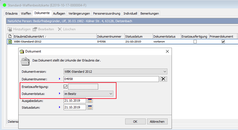The width and height of the screenshot is (238, 130).
Task: Toggle the Ersatzausfertigung checkbox in table row
Action: [195, 42]
